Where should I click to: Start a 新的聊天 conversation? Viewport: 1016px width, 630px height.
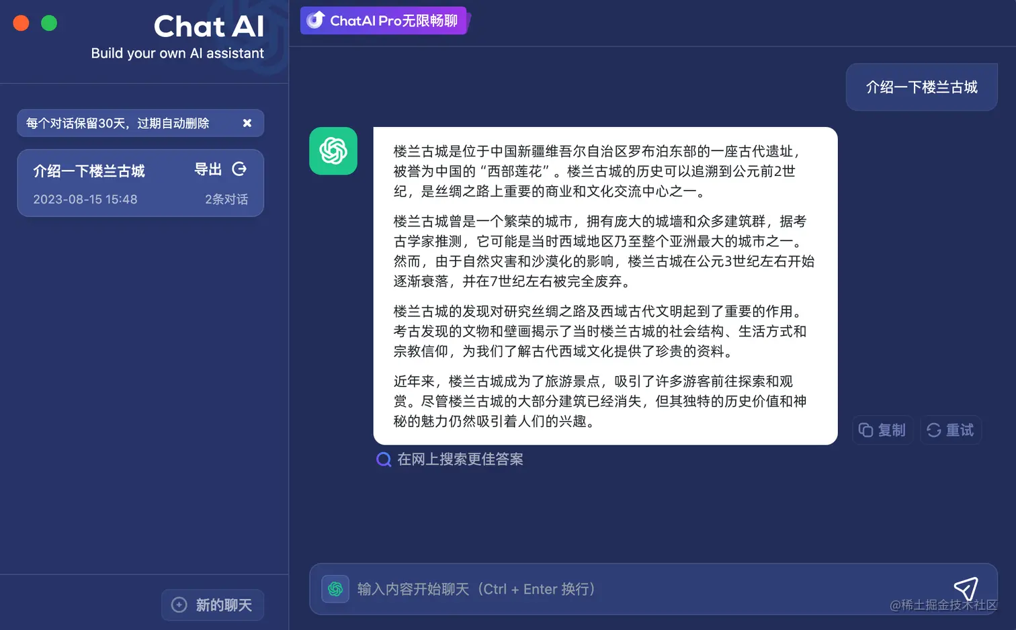pos(212,604)
